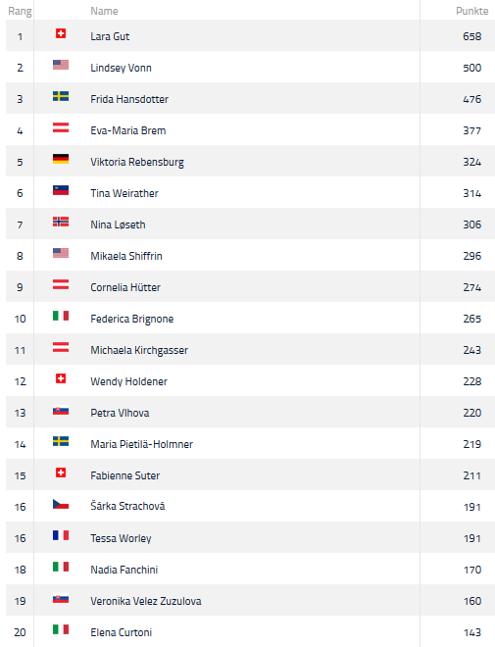Select the Cornelia Hütter name

click(x=125, y=287)
